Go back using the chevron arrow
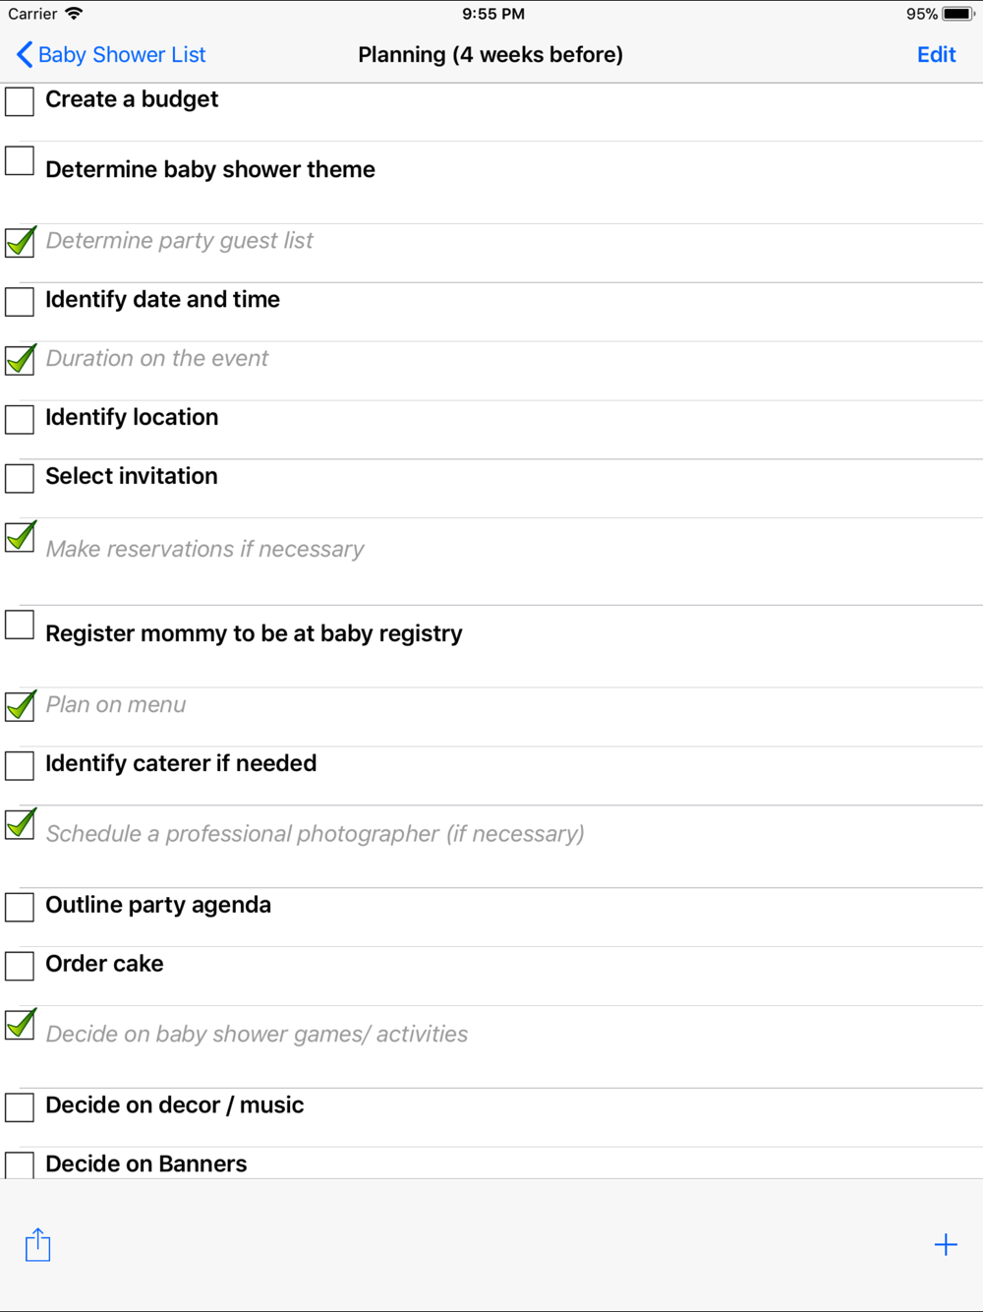This screenshot has width=983, height=1312. tap(25, 55)
